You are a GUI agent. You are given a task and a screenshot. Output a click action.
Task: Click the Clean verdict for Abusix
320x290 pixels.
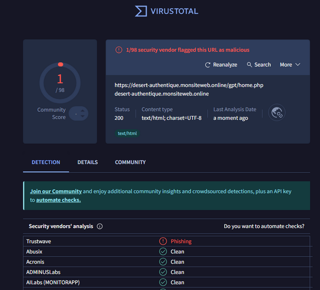point(177,252)
